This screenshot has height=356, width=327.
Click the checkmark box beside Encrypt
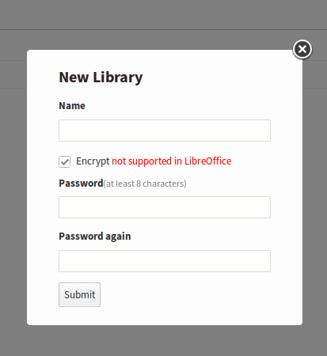64,161
